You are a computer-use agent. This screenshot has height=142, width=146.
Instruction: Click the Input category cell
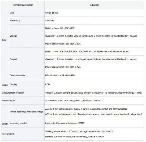(5, 40)
